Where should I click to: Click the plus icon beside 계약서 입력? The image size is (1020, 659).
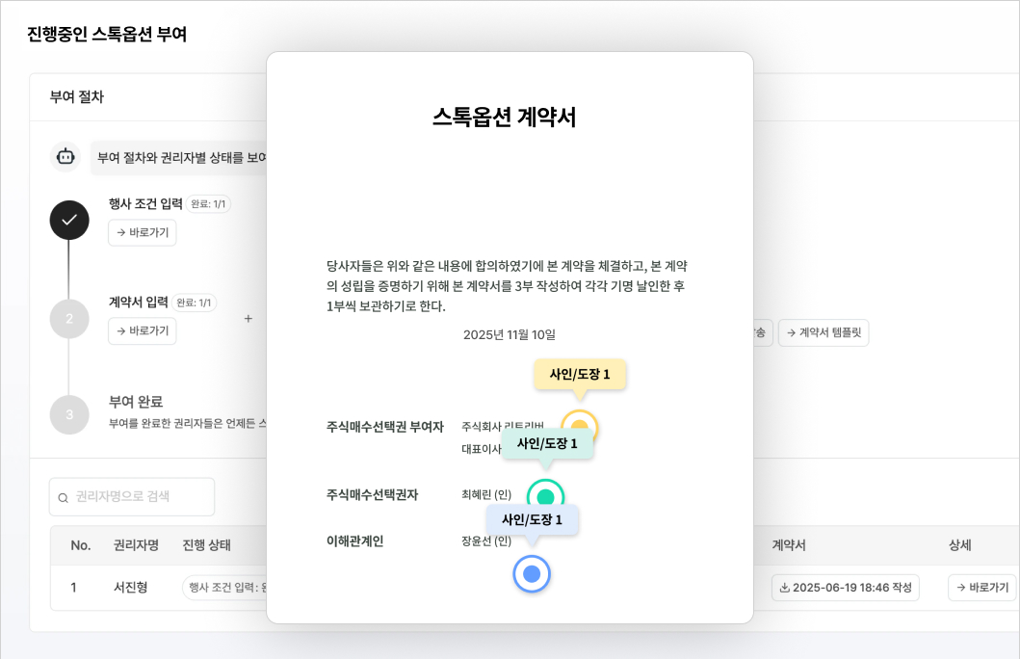click(248, 318)
